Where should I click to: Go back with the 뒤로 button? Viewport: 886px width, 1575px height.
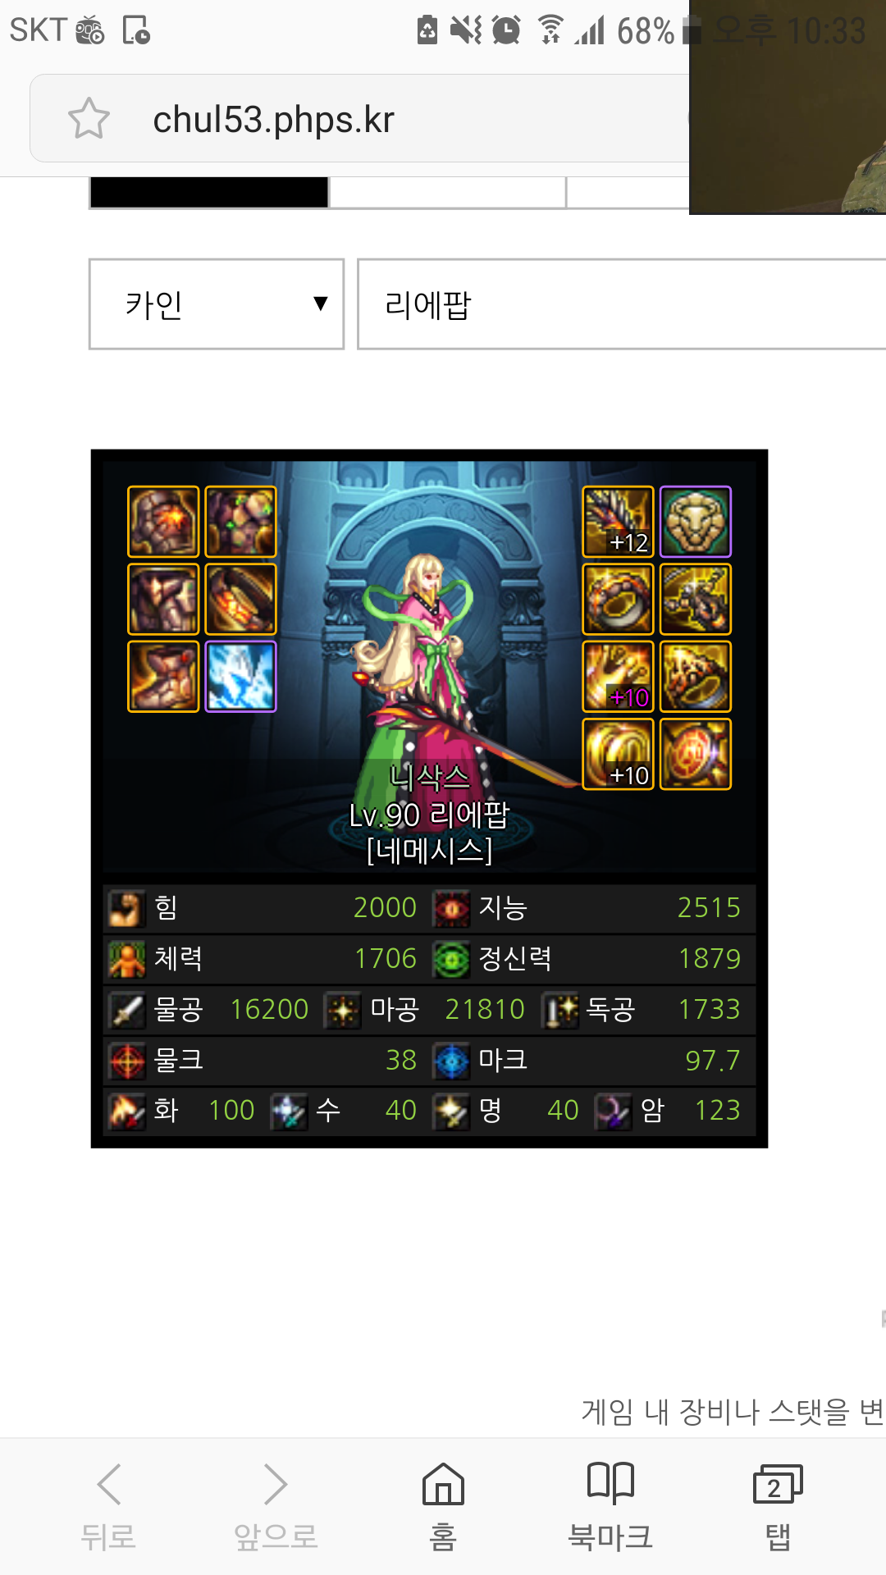[x=108, y=1506]
